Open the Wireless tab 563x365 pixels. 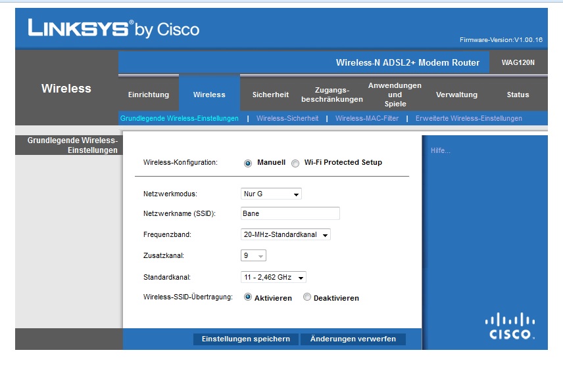click(x=209, y=95)
